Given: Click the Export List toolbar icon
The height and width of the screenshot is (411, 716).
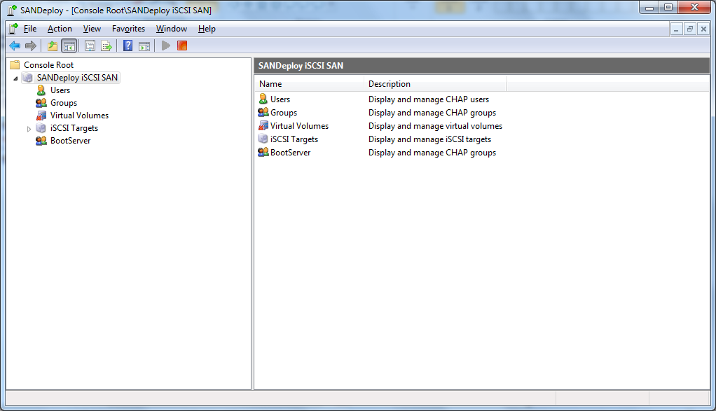Looking at the screenshot, I should click(x=106, y=46).
